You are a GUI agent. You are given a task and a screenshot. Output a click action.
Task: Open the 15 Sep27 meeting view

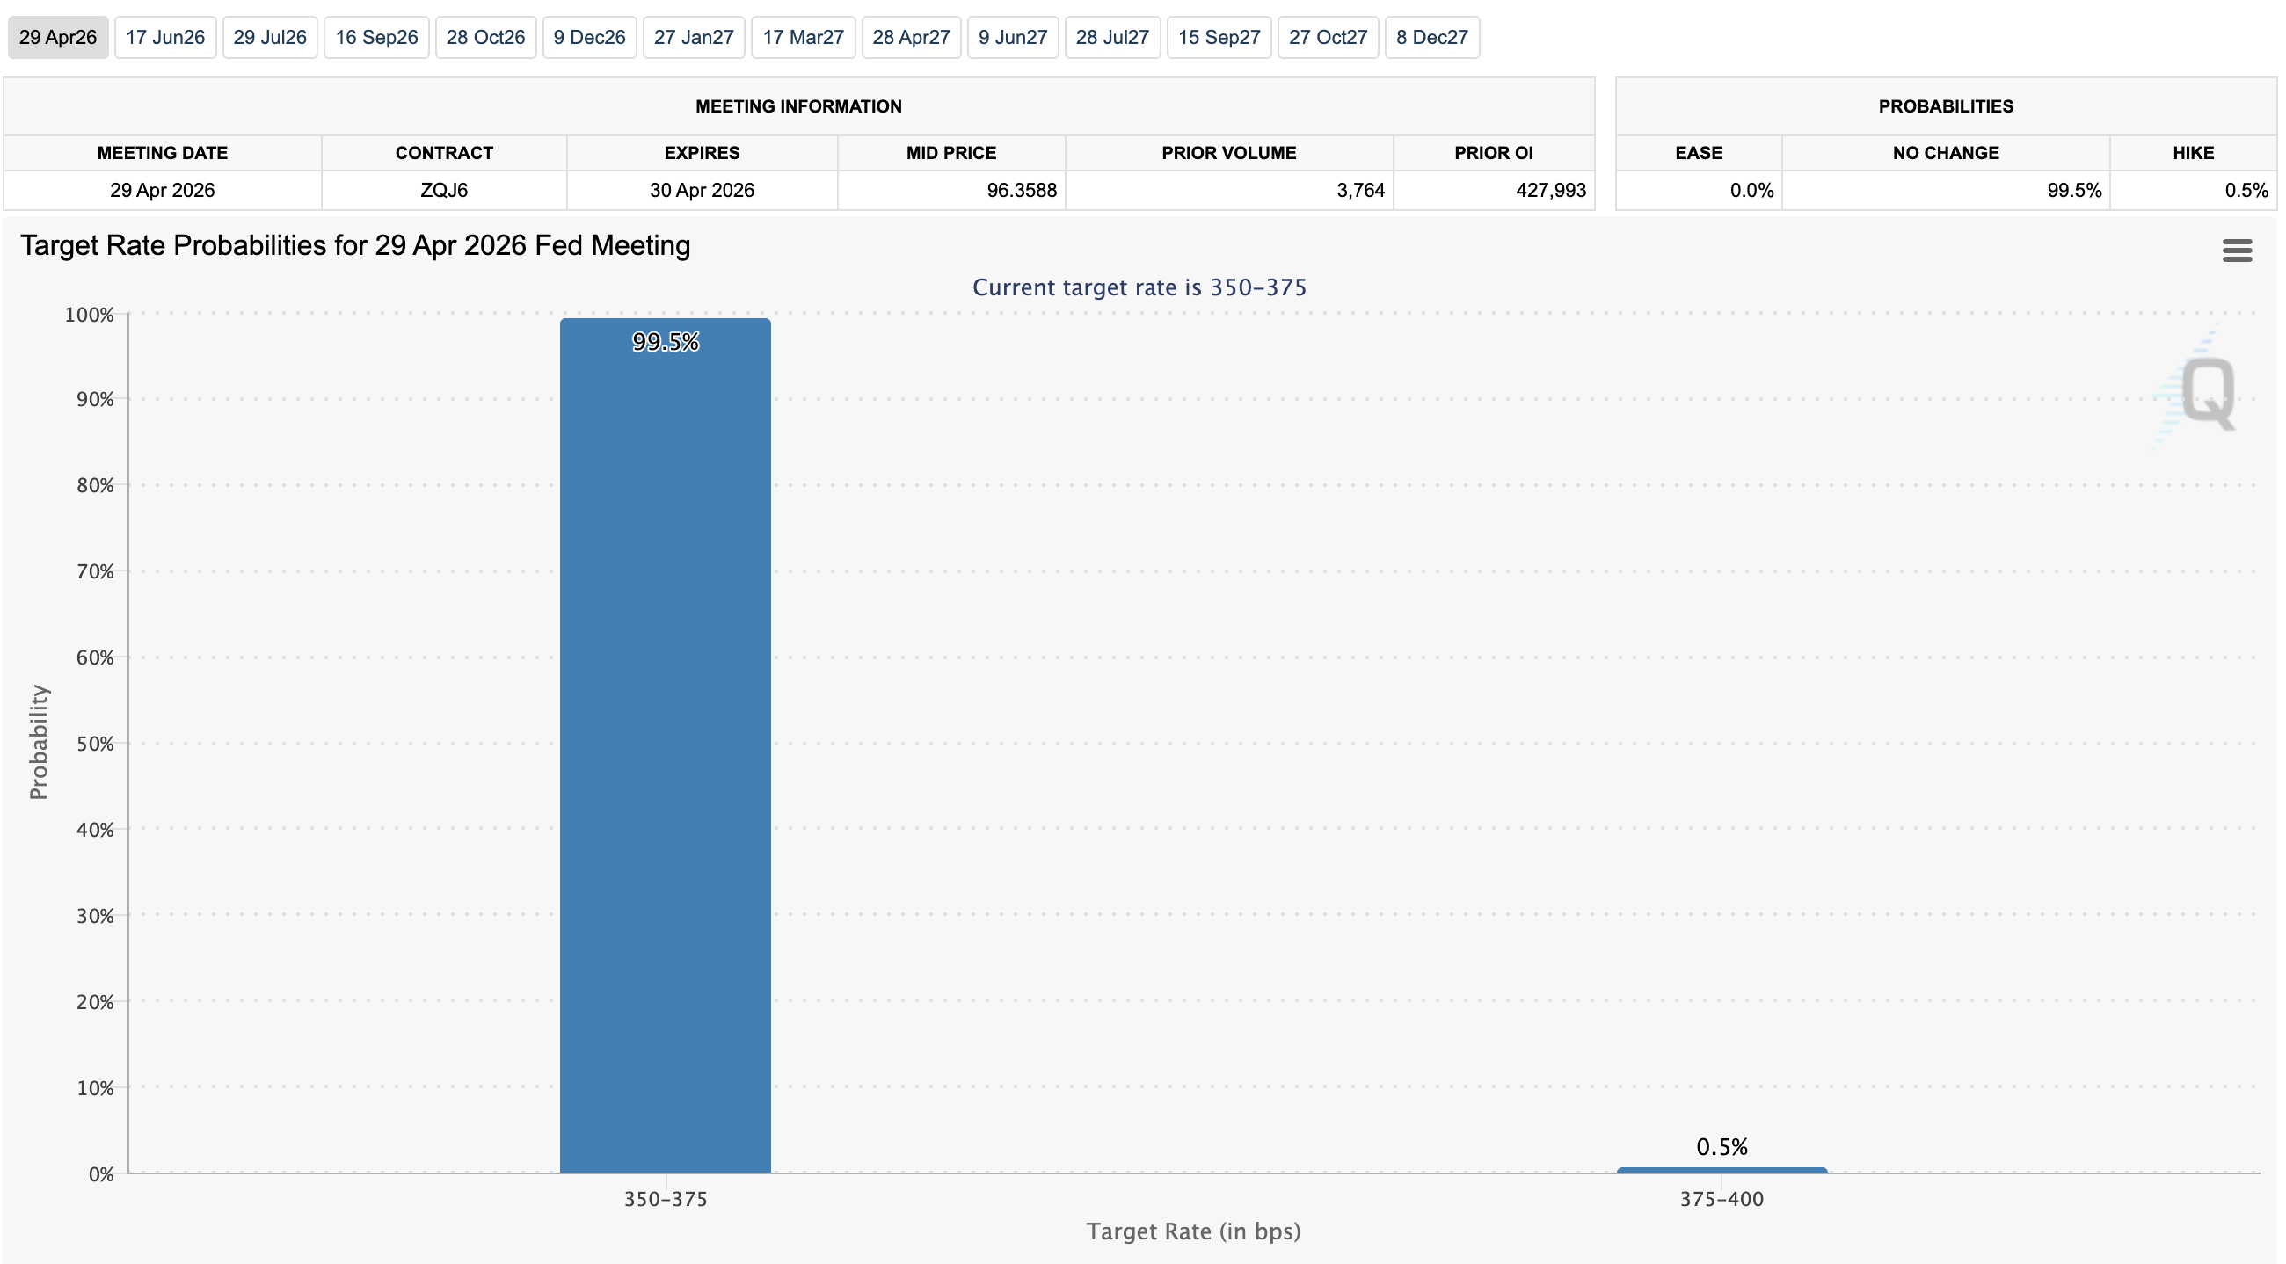pyautogui.click(x=1219, y=37)
